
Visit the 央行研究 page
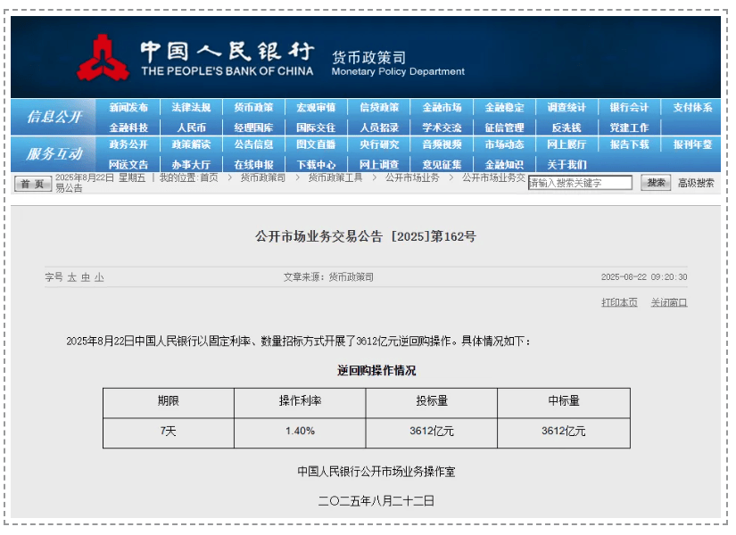click(379, 144)
